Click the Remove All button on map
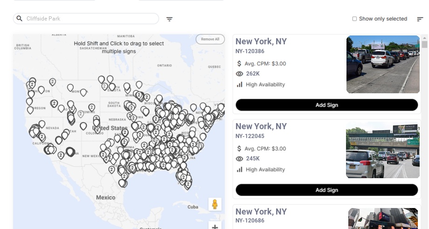Viewport: 429px width, 229px height. tap(210, 39)
